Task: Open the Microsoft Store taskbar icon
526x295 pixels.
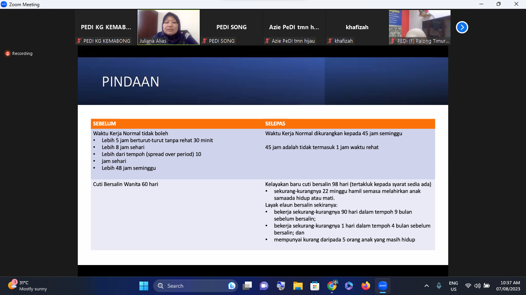Action: [315, 286]
